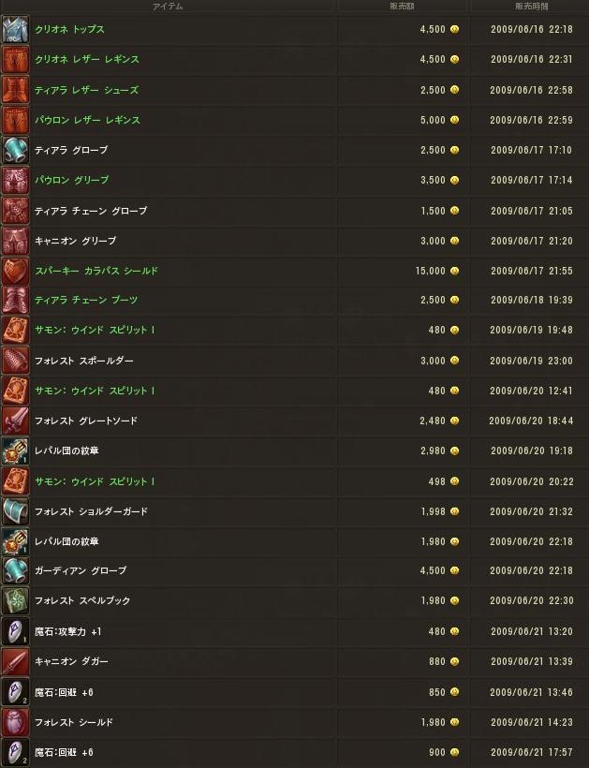Open the パウロン レザー レギンス item name
589x768 pixels.
87,120
